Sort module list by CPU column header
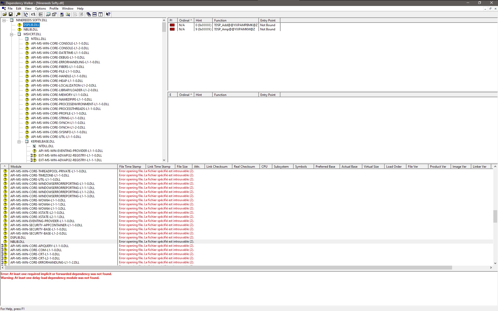The width and height of the screenshot is (498, 311). 266,167
